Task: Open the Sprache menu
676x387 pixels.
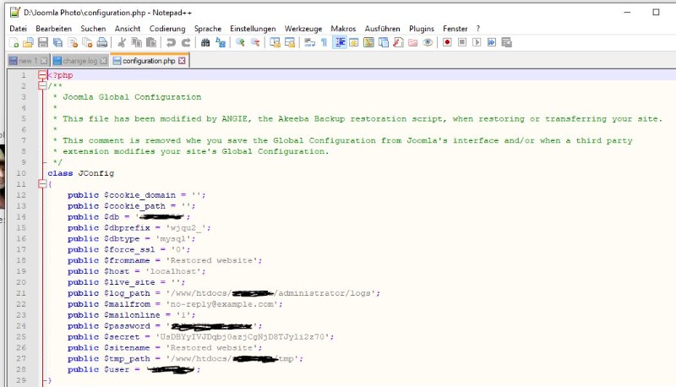Action: pyautogui.click(x=208, y=29)
